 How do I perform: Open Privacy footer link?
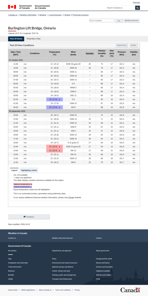[77, 290]
